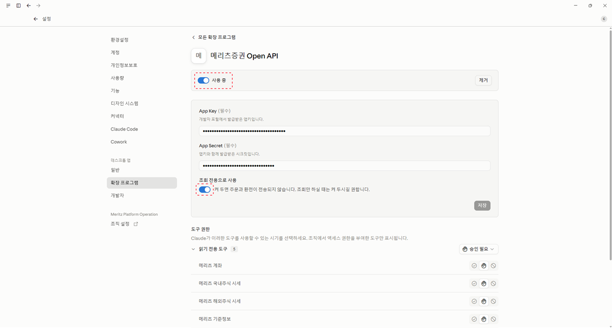This screenshot has width=612, height=328.
Task: Block the 메리츠 기준정보 tool
Action: click(493, 319)
